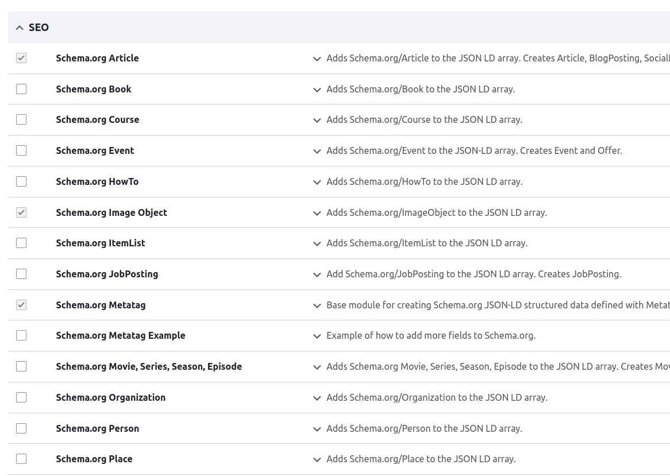Click the Schema.org Article module name

98,58
